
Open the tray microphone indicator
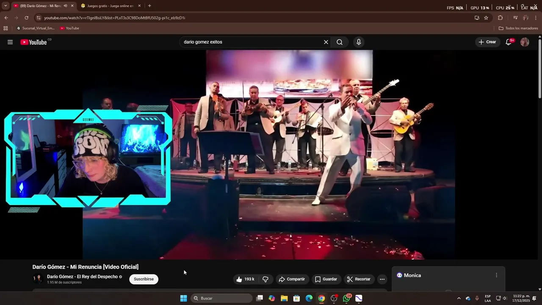coord(477,298)
